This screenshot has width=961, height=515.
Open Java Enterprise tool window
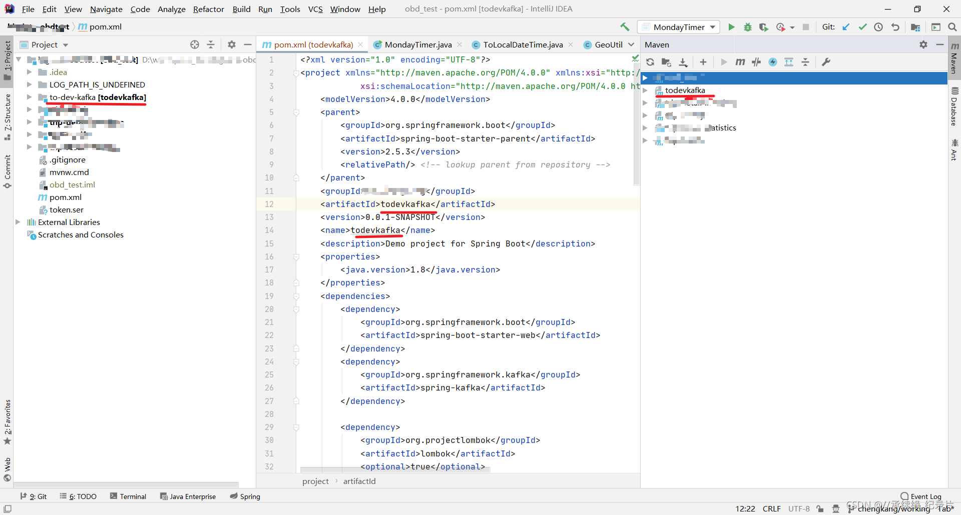pos(188,496)
